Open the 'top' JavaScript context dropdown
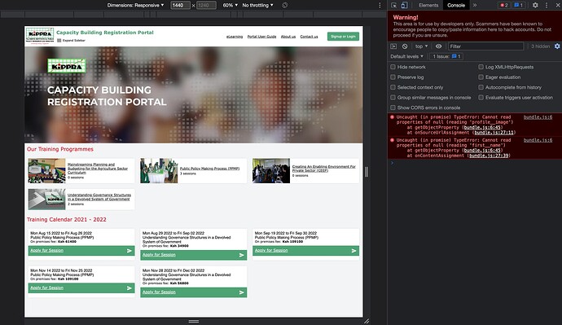 click(422, 46)
